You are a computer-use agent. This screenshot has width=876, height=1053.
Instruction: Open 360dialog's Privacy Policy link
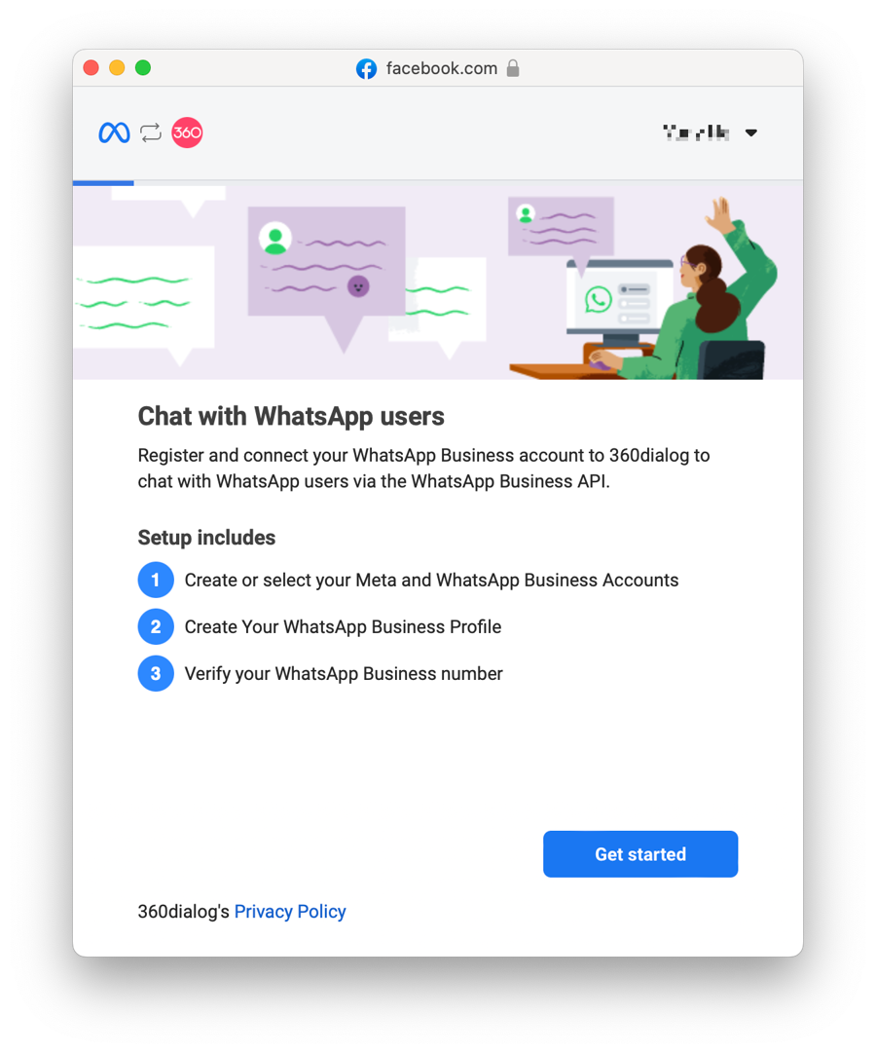click(x=290, y=912)
